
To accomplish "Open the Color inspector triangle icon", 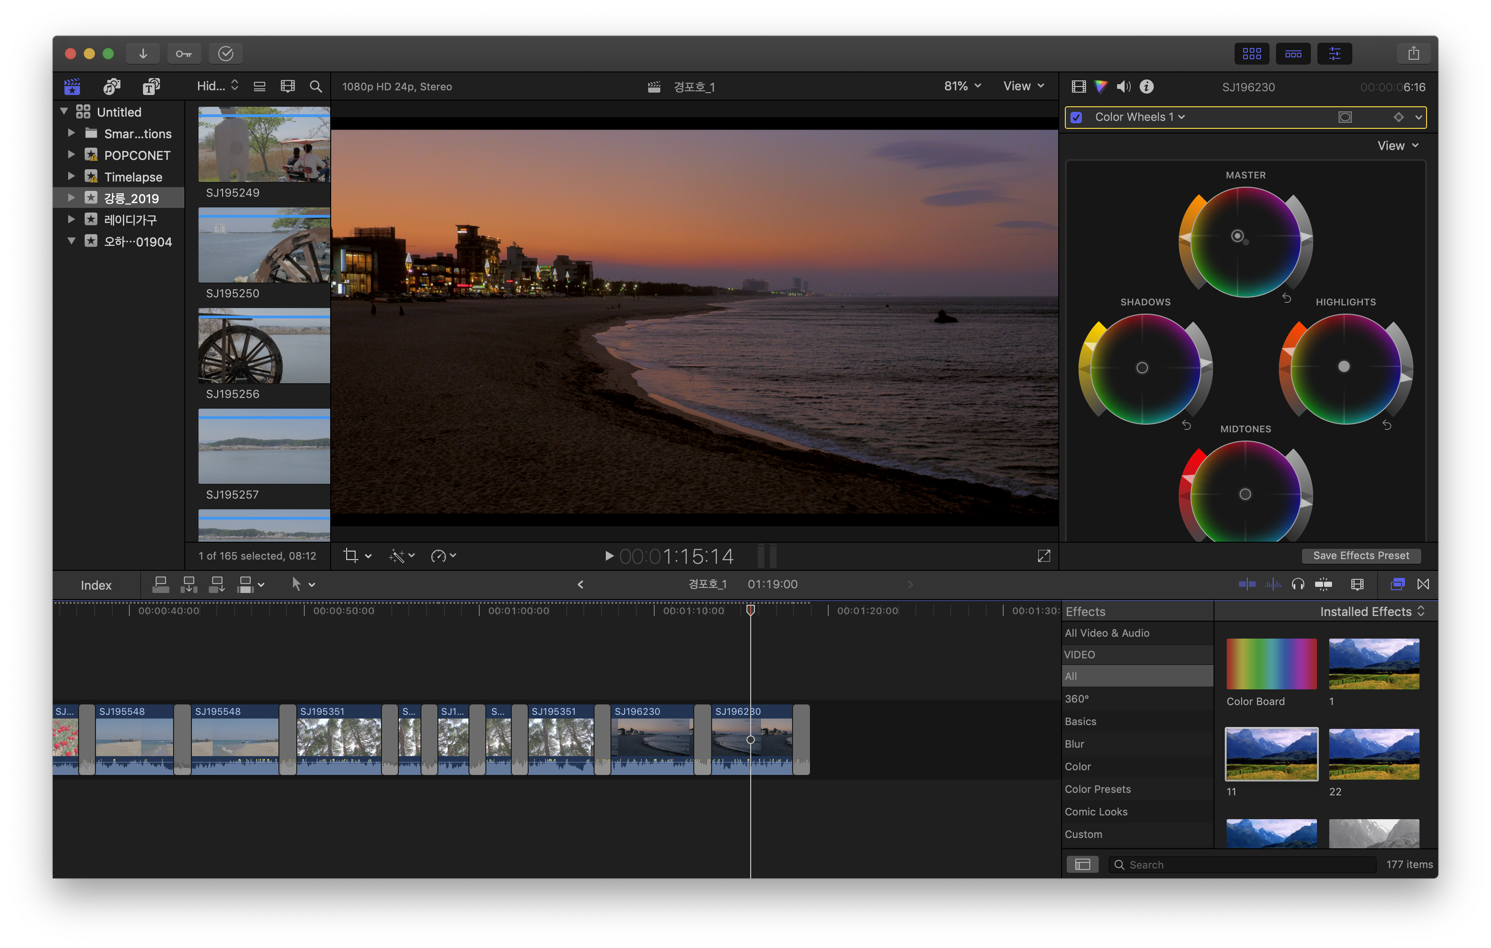I will (x=1100, y=87).
